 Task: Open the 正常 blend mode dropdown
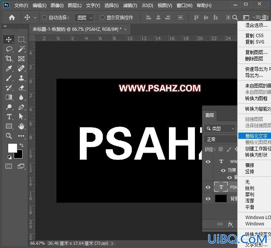coord(221,139)
